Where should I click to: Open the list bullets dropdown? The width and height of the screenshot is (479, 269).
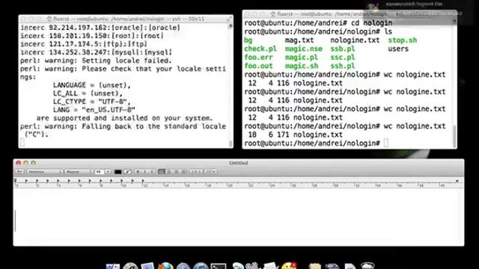click(x=211, y=172)
